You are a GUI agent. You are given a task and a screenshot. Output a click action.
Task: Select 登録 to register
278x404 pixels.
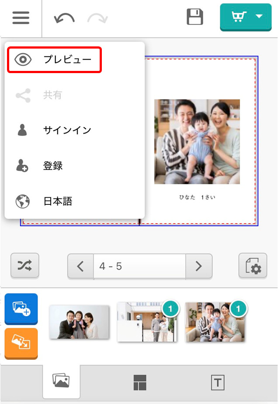tap(53, 166)
